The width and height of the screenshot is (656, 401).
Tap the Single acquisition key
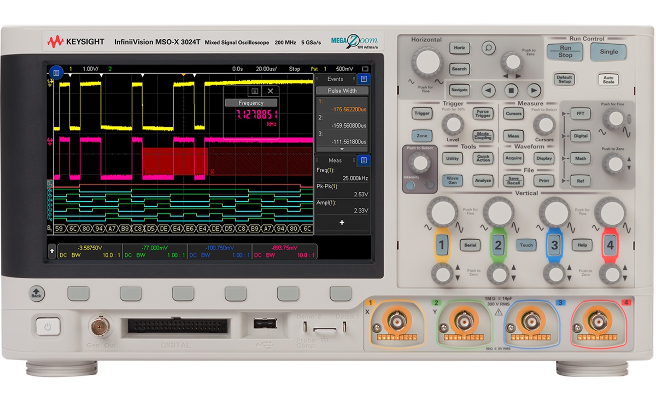click(x=609, y=52)
